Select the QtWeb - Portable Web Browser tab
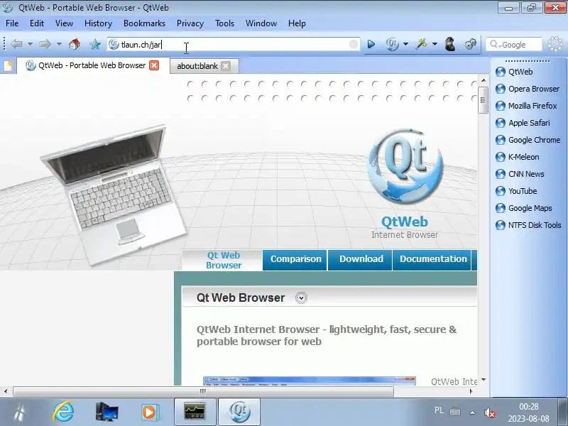Viewport: 568px width, 426px height. click(x=92, y=65)
